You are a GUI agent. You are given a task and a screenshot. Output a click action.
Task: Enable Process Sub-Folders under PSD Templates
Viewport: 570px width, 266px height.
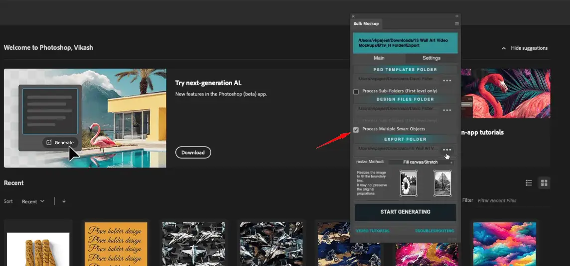click(356, 91)
